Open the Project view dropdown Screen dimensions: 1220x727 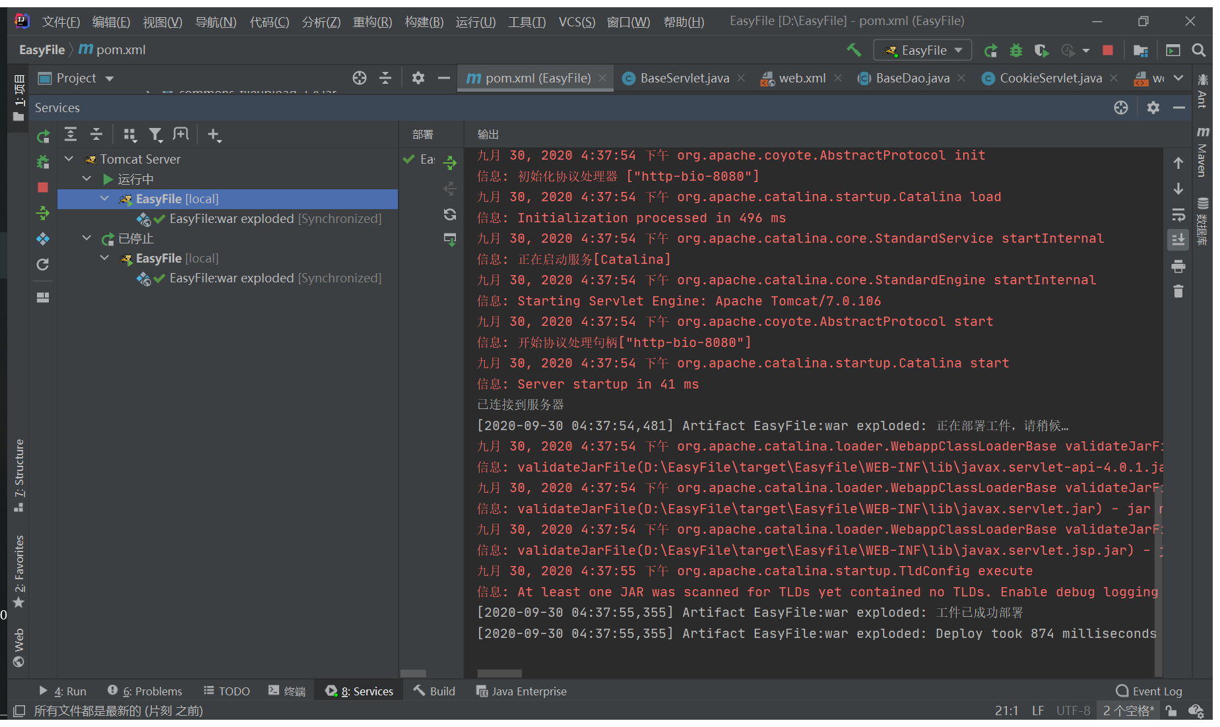click(x=77, y=78)
